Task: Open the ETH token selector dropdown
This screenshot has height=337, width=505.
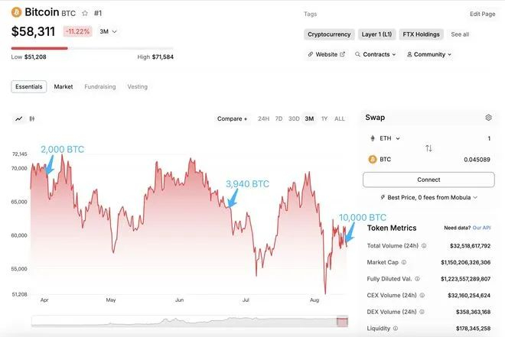Action: click(x=386, y=138)
